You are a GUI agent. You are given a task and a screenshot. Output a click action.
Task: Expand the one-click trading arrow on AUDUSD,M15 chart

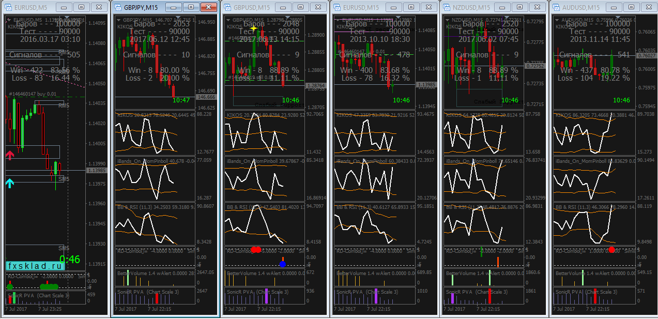557,20
